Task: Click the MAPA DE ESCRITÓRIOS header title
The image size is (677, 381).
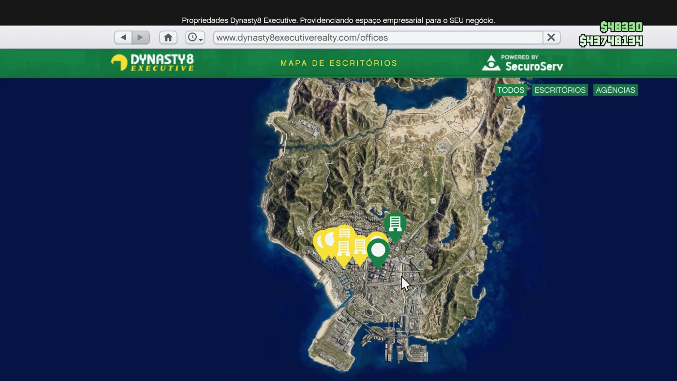Action: click(338, 63)
